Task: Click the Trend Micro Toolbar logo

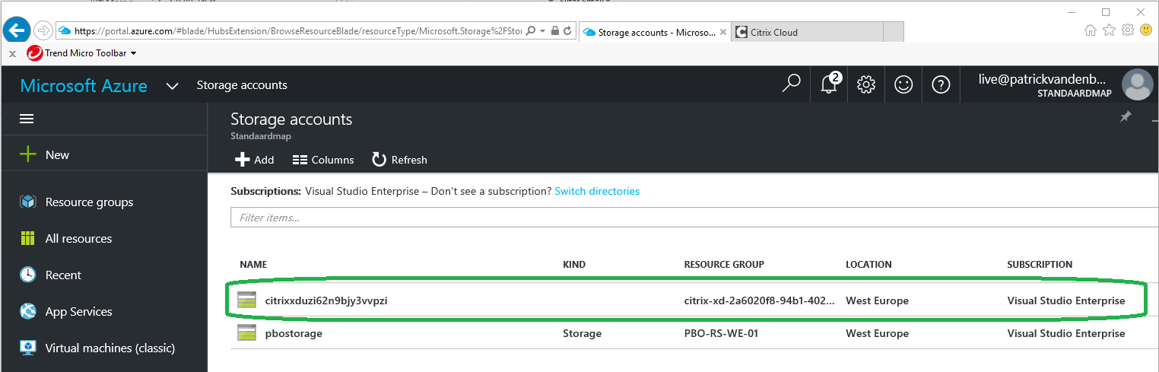Action: click(34, 53)
